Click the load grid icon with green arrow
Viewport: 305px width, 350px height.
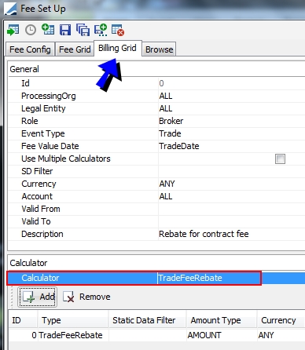[13, 30]
